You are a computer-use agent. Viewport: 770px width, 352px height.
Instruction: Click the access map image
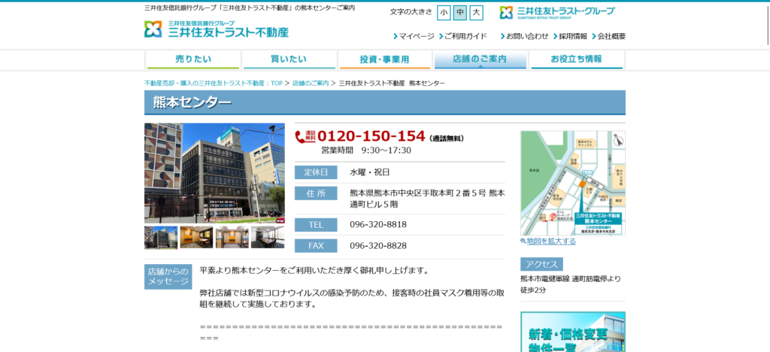573,183
